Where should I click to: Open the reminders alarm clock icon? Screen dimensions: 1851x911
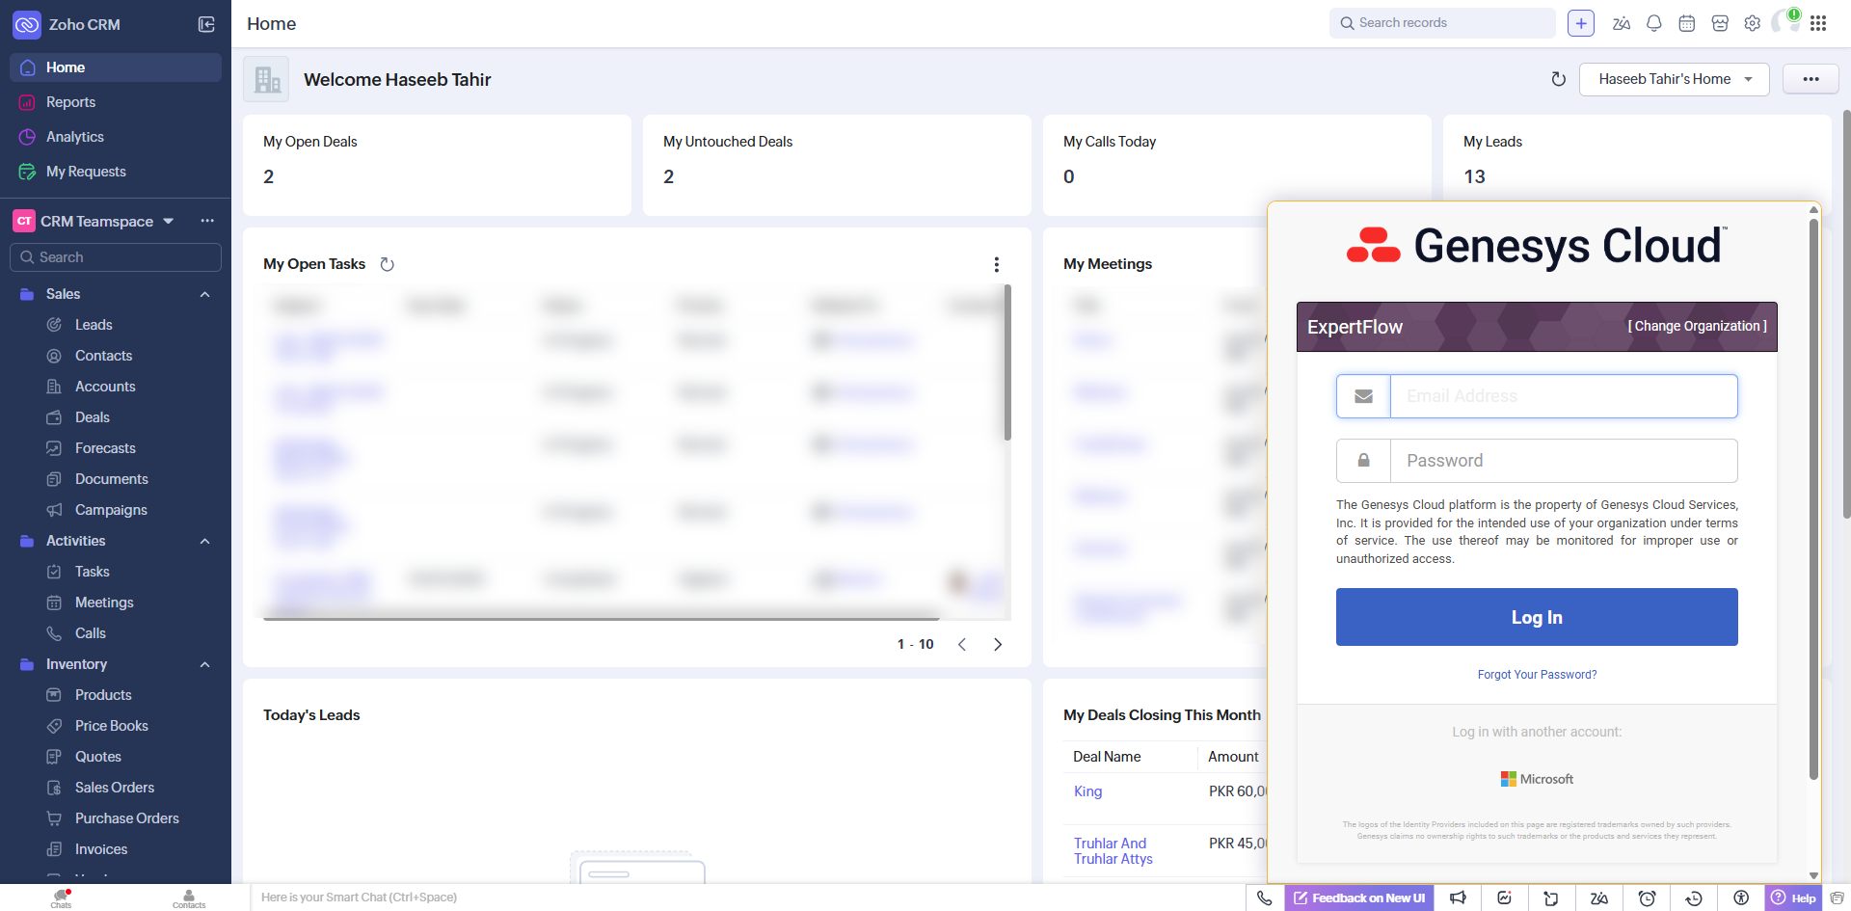pos(1648,898)
